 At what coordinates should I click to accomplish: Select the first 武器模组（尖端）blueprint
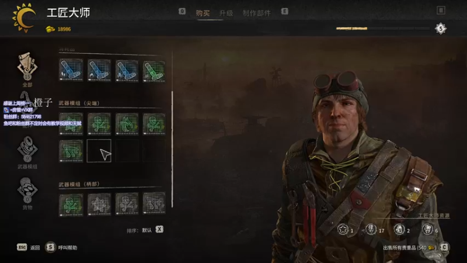[71, 124]
